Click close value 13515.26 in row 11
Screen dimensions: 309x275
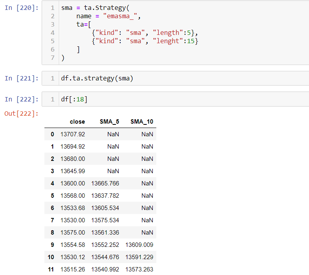73,269
